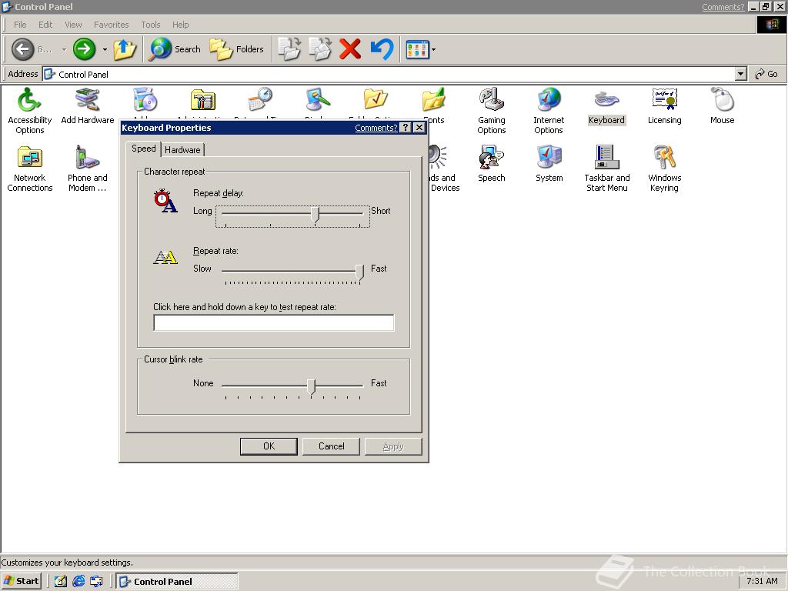Image resolution: width=788 pixels, height=591 pixels.
Task: Open Gaming Options icon
Action: pos(491,111)
